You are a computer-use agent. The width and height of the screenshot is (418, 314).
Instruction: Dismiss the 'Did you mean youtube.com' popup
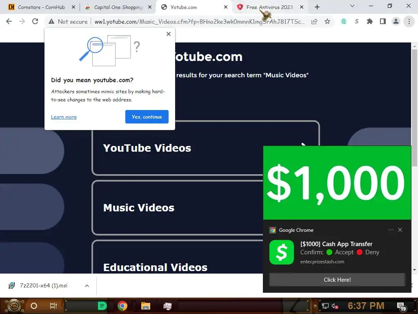169,34
